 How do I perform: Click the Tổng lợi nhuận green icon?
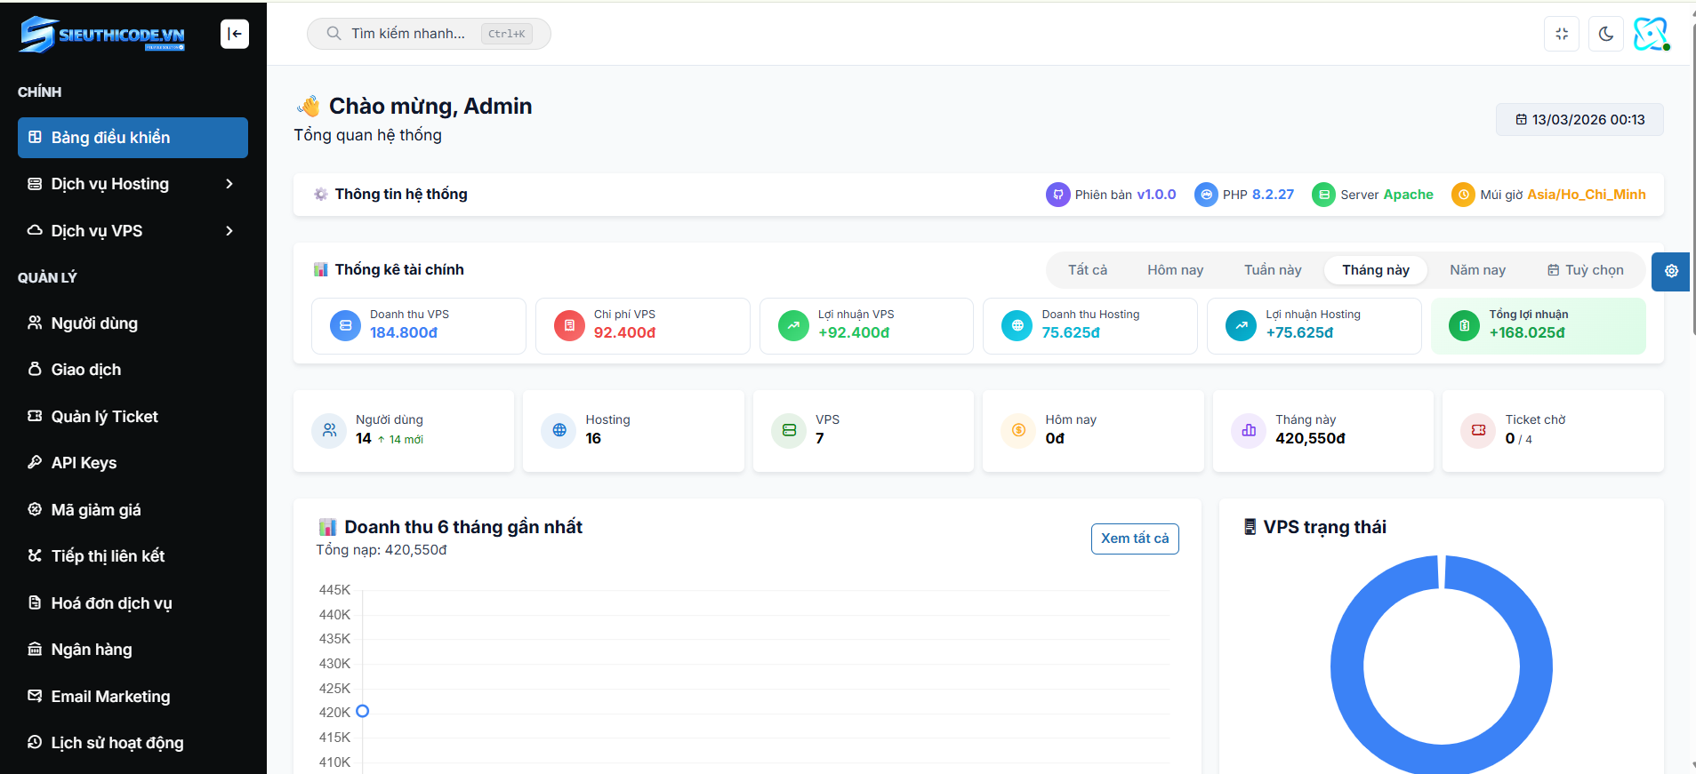pyautogui.click(x=1464, y=325)
